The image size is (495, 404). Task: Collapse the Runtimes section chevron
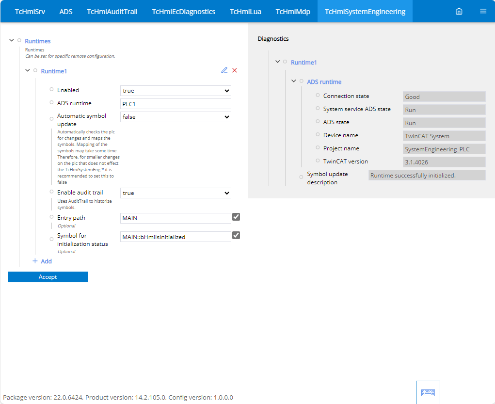coord(11,40)
